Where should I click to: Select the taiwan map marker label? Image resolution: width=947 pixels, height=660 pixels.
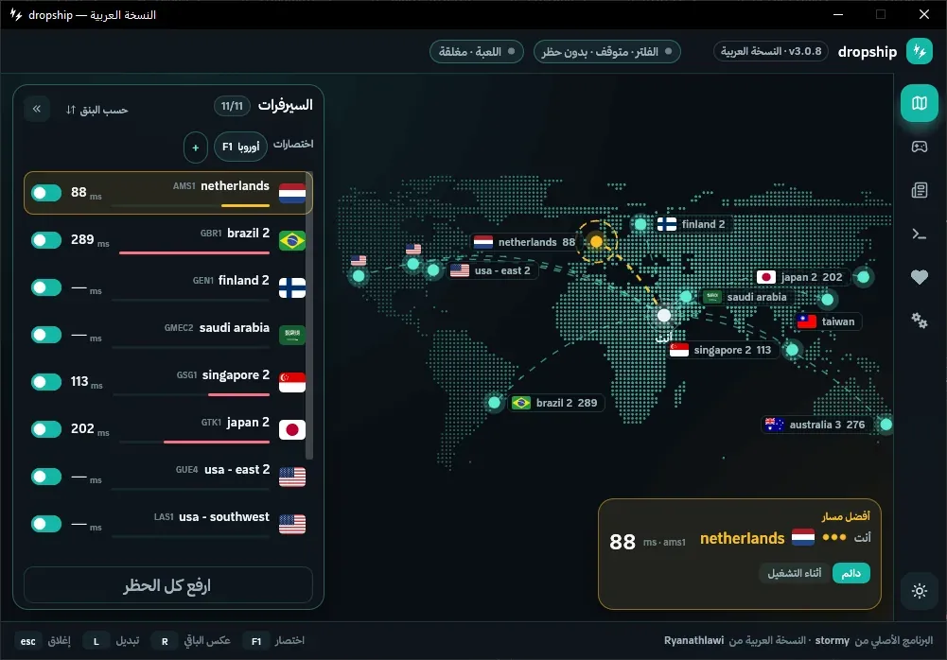coord(828,321)
